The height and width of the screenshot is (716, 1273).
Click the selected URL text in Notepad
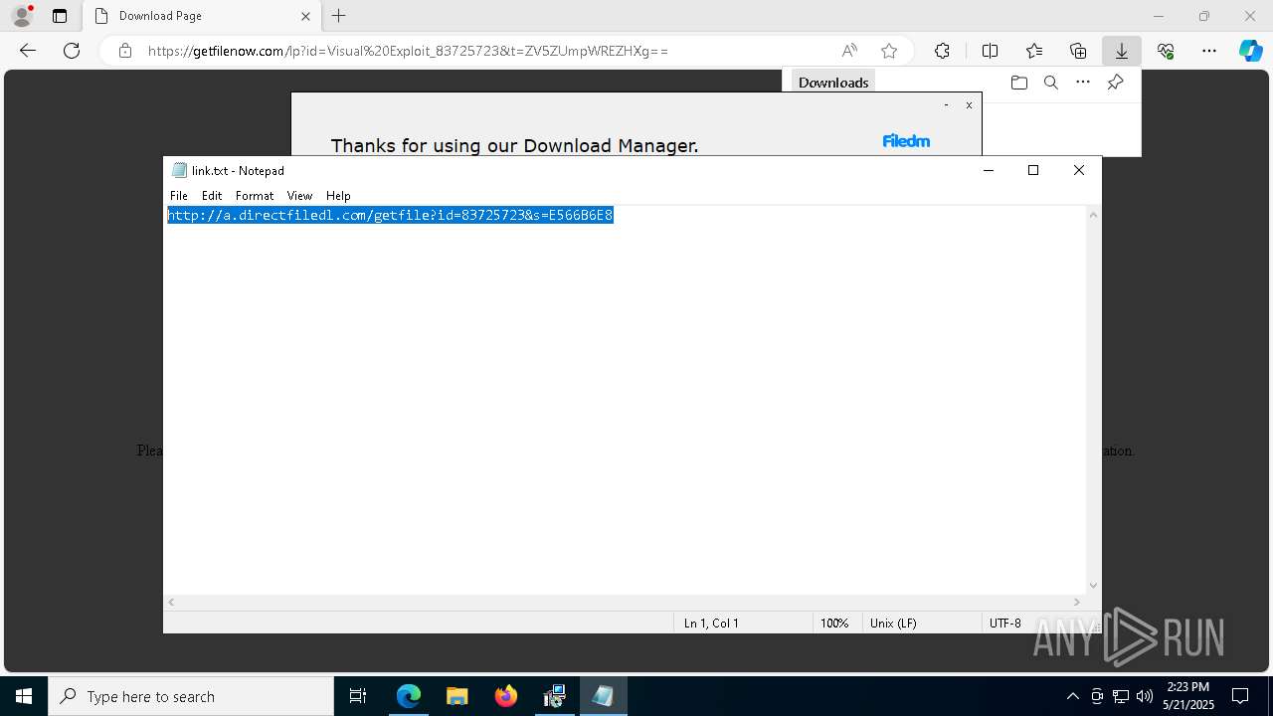[x=390, y=215]
